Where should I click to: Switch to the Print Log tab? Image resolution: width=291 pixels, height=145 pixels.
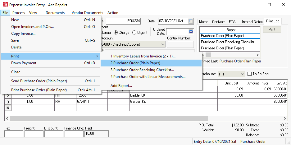(273, 21)
